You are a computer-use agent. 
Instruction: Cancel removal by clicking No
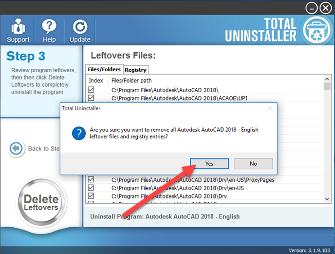(253, 164)
